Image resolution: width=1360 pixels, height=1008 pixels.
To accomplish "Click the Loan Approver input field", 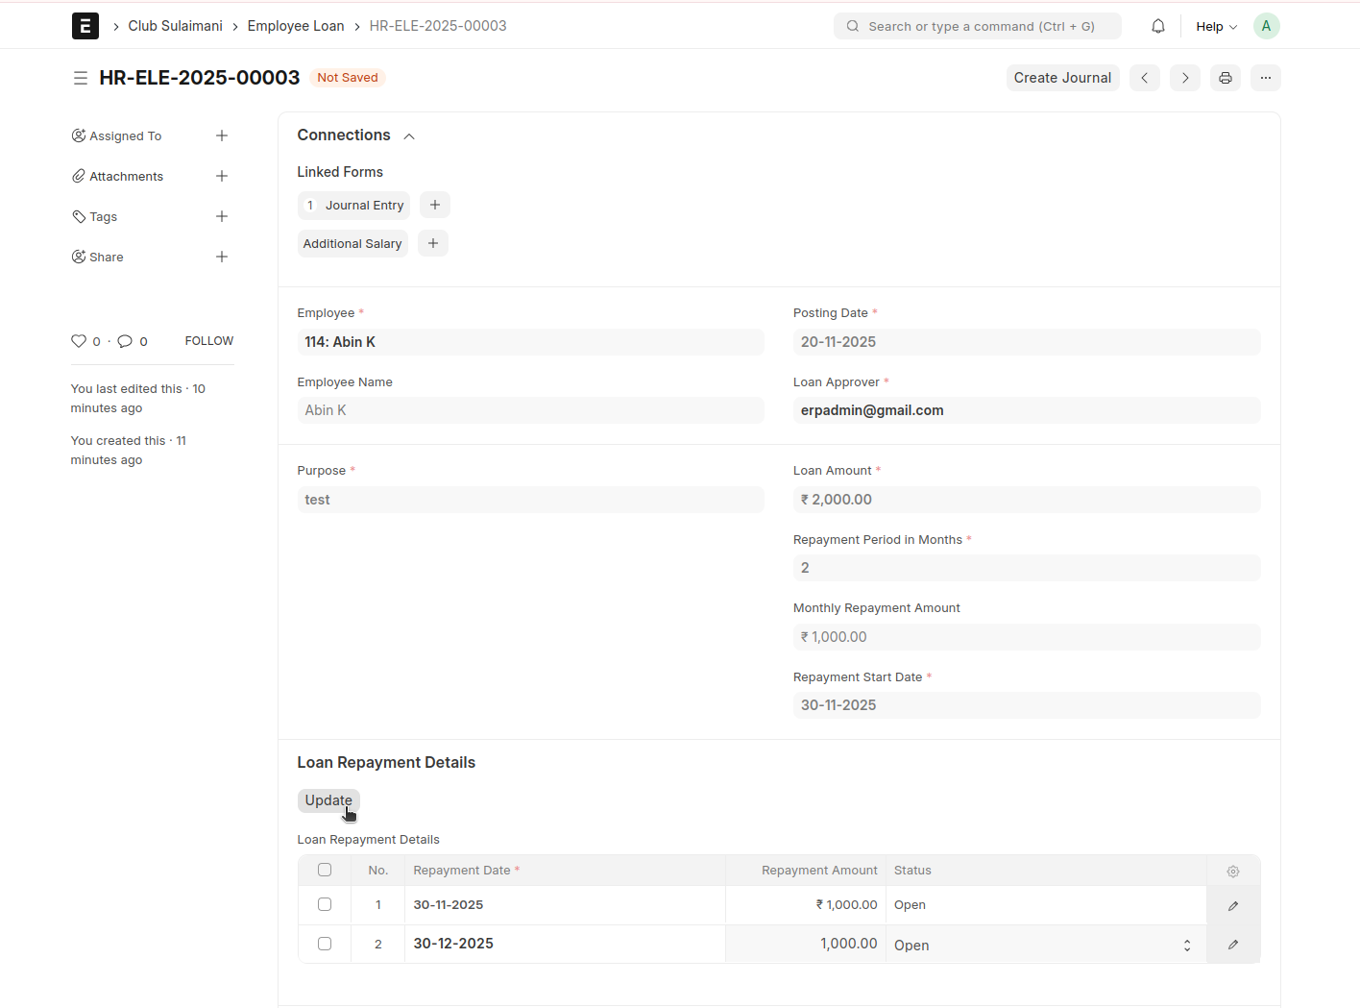I will [1026, 410].
